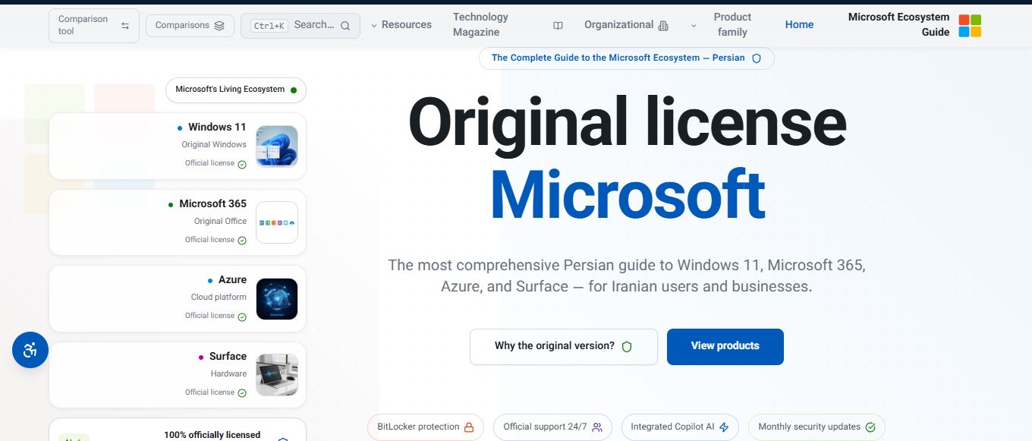Open the Microsoft 365 apps thumbnail
The height and width of the screenshot is (441, 1032).
point(277,222)
